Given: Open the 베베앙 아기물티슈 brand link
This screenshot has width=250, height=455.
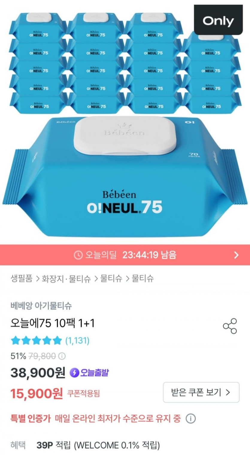Looking at the screenshot, I should pos(41,306).
